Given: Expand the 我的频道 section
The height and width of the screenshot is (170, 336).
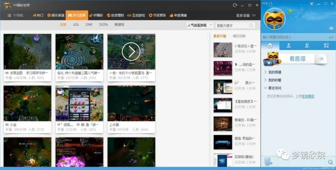Looking at the screenshot, I should pyautogui.click(x=273, y=72).
